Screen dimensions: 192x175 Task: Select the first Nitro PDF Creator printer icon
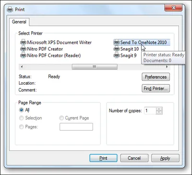(x=24, y=49)
